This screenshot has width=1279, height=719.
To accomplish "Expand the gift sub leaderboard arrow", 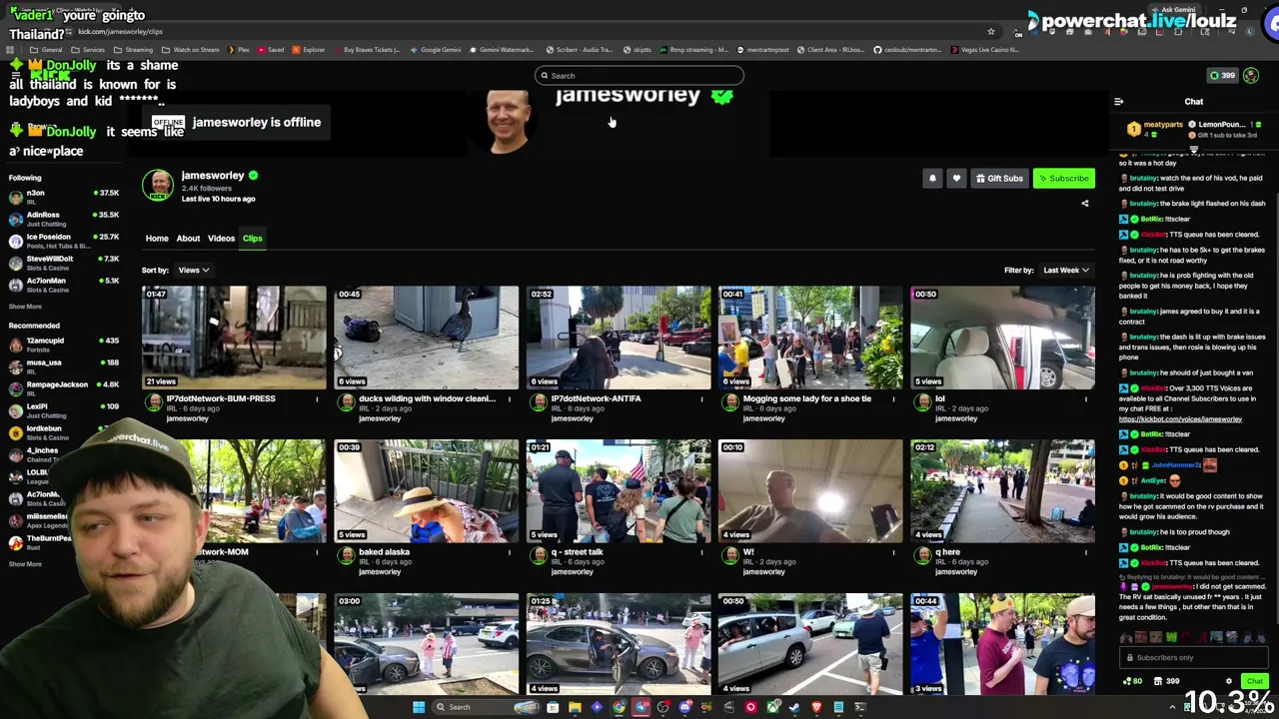I will click(1194, 150).
